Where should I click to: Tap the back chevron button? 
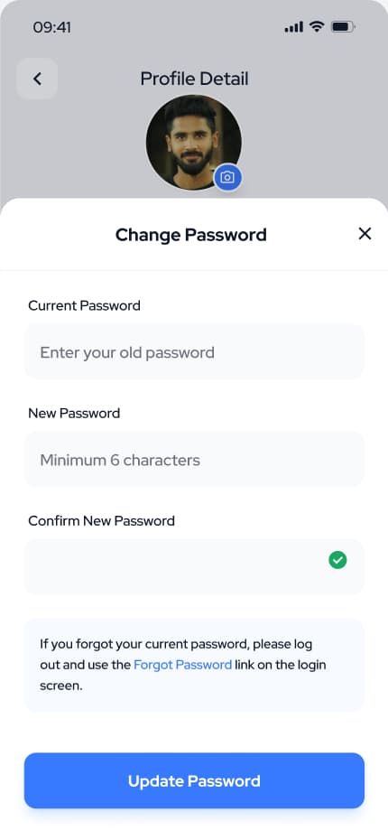tap(37, 79)
